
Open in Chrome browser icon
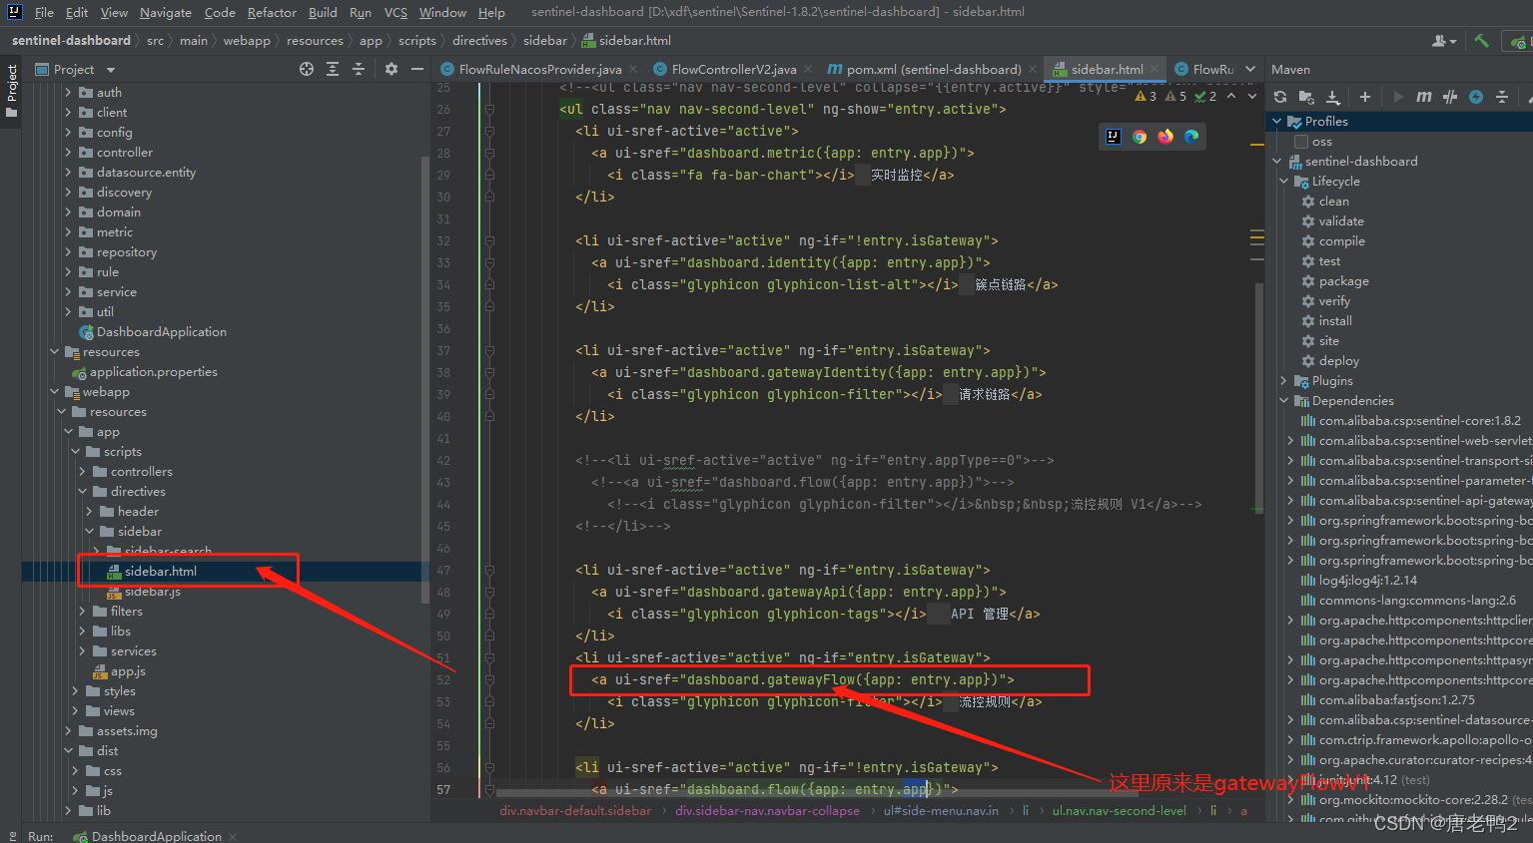pos(1140,137)
